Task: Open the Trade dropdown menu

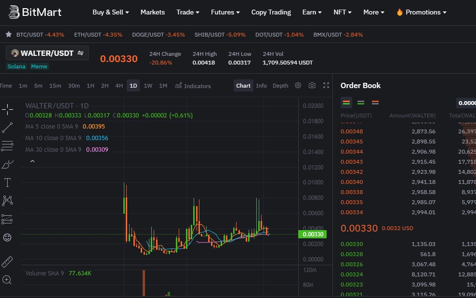Action: (187, 12)
